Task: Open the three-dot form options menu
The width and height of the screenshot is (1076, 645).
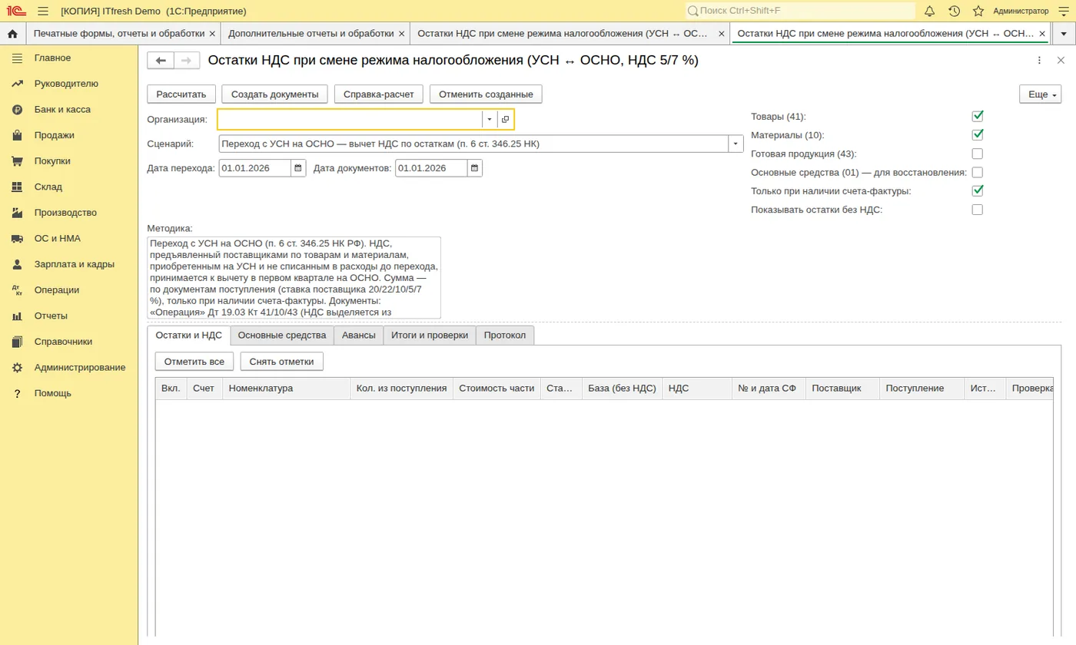Action: 1039,61
